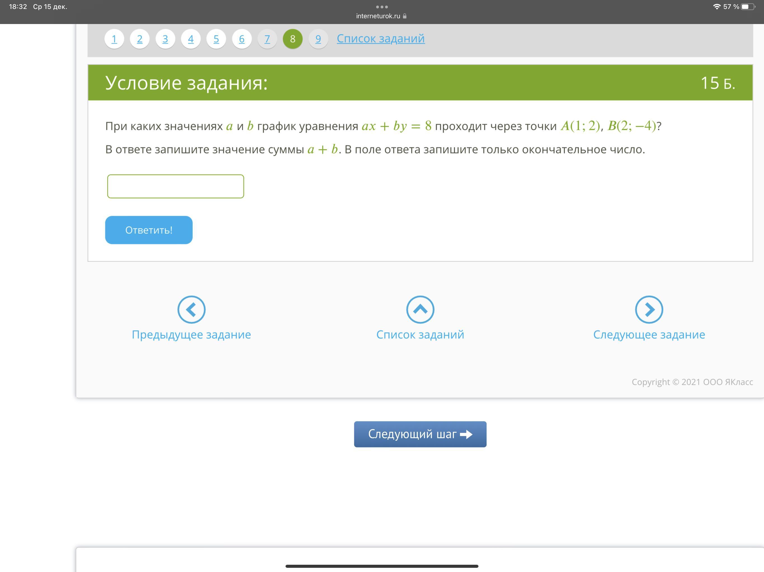Open task number 9
This screenshot has height=572, width=764.
[318, 39]
